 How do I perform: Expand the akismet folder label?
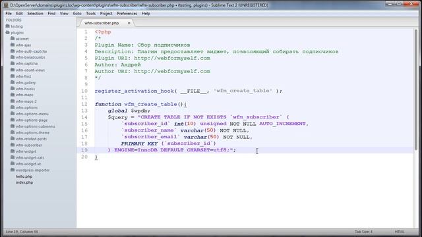click(x=22, y=39)
